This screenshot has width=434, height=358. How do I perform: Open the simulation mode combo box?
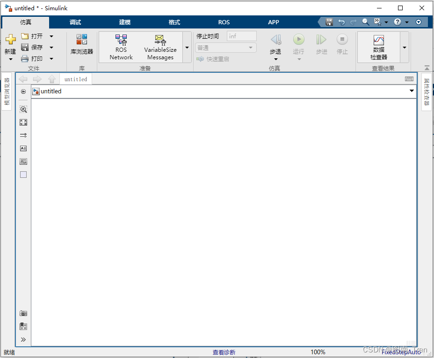pos(226,48)
